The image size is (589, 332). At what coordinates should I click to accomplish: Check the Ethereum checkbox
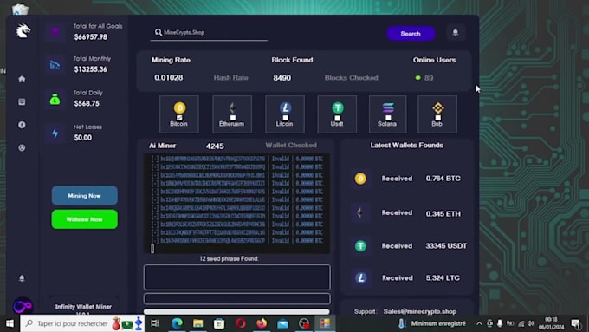[232, 118]
